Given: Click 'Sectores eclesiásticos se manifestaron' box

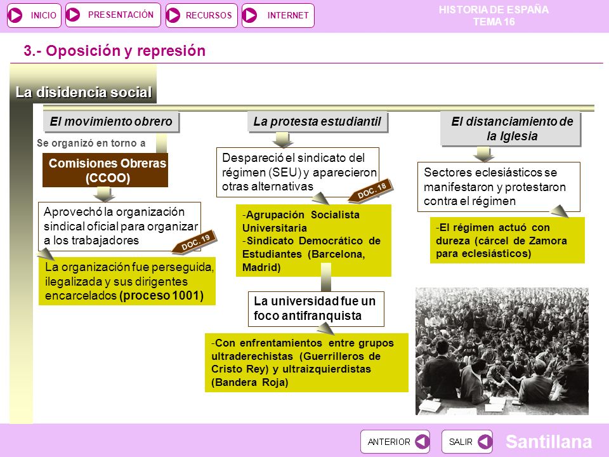Looking at the screenshot, I should (499, 187).
